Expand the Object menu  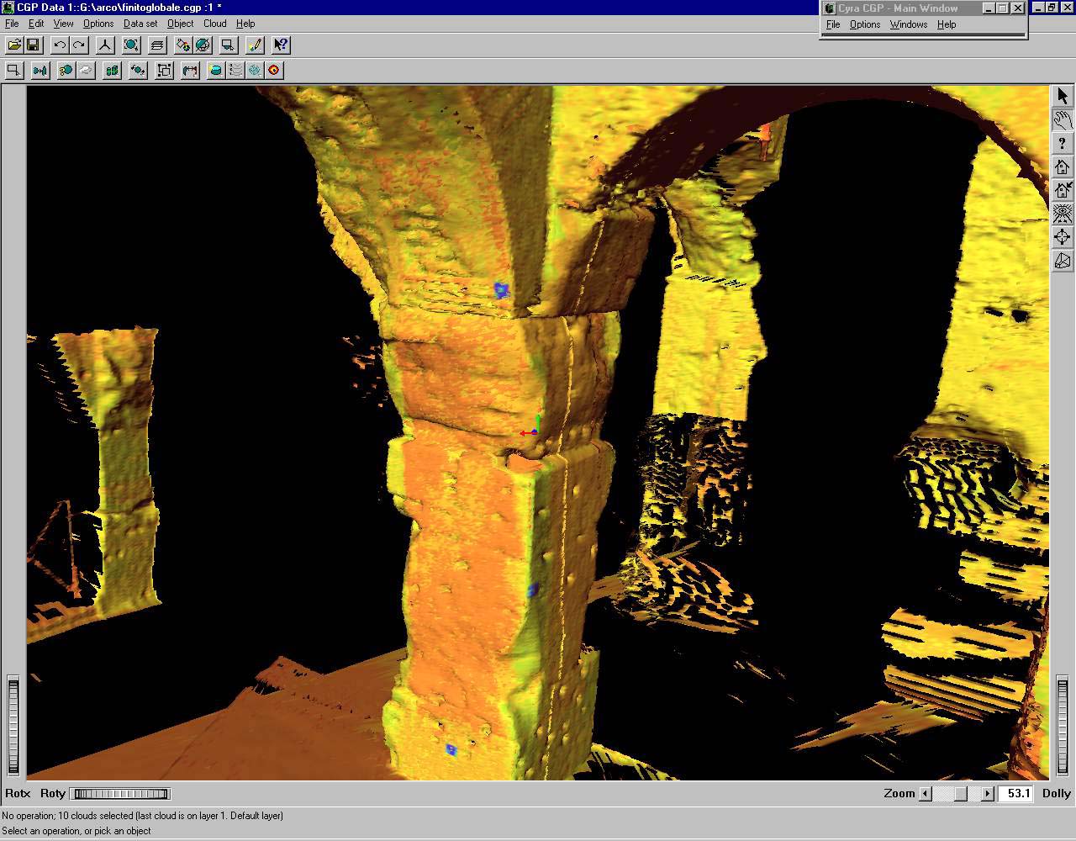(180, 24)
